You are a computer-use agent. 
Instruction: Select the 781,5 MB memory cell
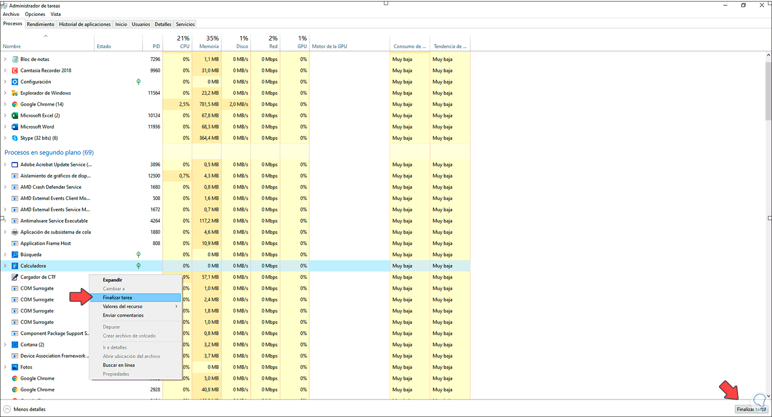[x=207, y=104]
